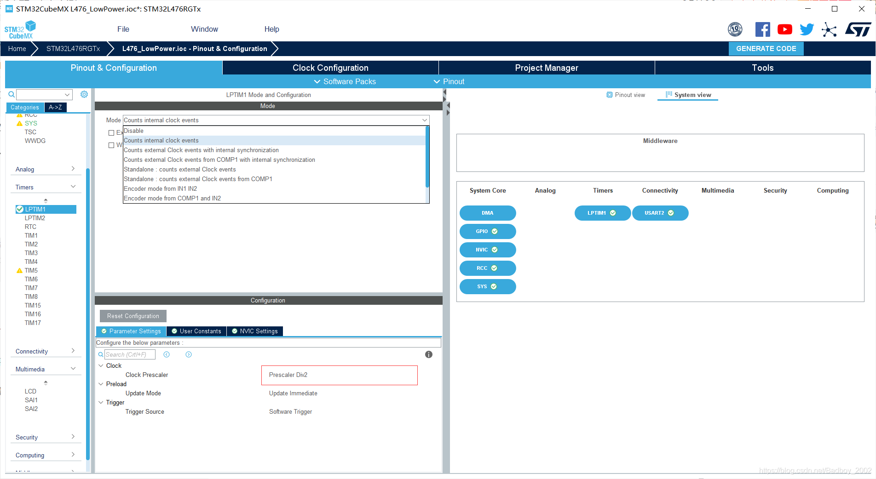876x479 pixels.
Task: Select LCD under Multimedia
Action: point(30,391)
